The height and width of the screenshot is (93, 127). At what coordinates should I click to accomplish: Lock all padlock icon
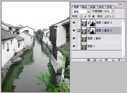point(93,16)
